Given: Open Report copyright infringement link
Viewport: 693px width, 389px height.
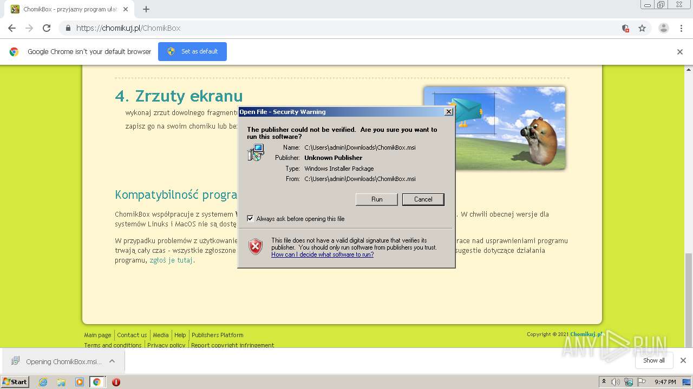Looking at the screenshot, I should click(232, 345).
